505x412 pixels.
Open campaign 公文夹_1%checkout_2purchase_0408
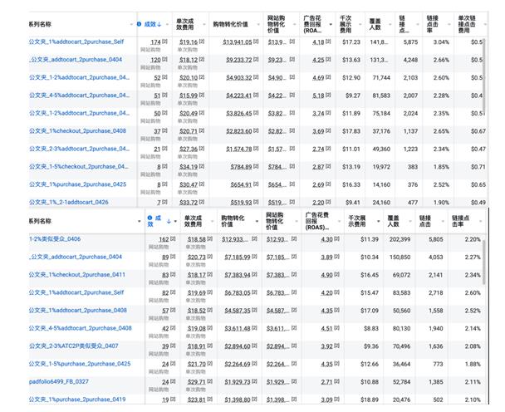pos(77,130)
